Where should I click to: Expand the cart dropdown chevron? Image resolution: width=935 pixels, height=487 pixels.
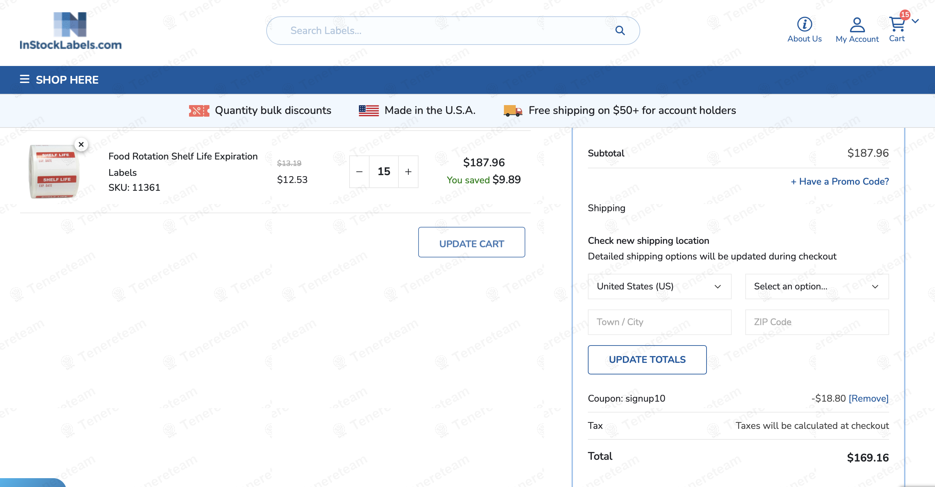915,21
